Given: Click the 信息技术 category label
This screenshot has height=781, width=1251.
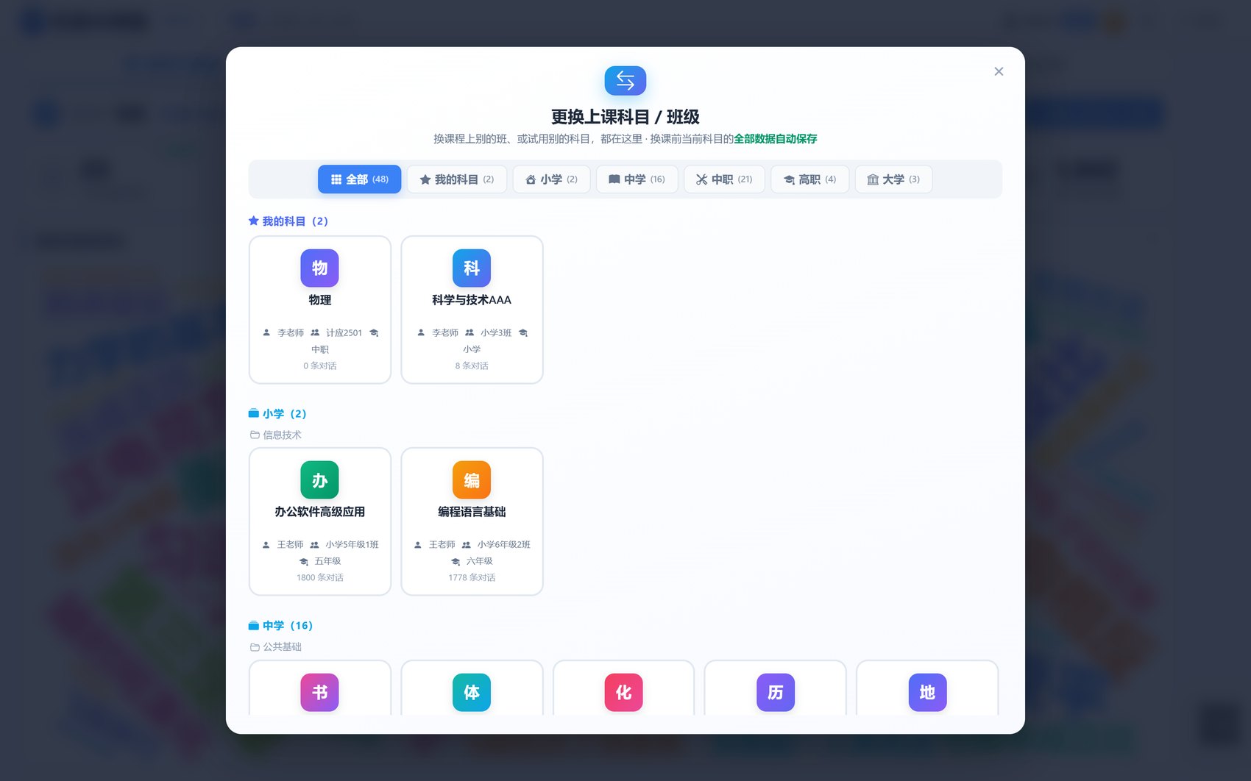Looking at the screenshot, I should point(283,435).
